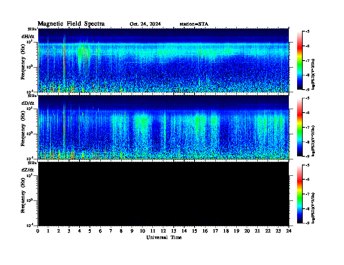344x265 pixels.
Task: Click the dH/dt spectrogram plot
Action: tap(163, 60)
